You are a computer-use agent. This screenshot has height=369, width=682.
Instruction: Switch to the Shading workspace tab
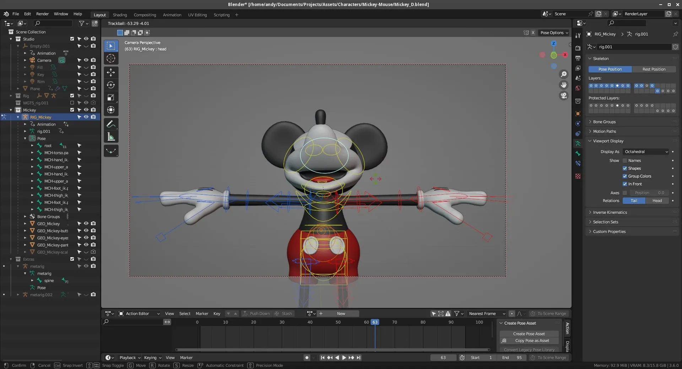(120, 15)
